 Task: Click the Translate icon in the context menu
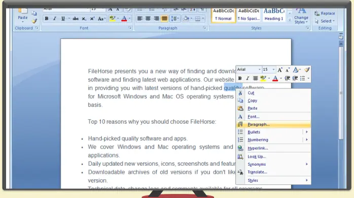(x=240, y=172)
